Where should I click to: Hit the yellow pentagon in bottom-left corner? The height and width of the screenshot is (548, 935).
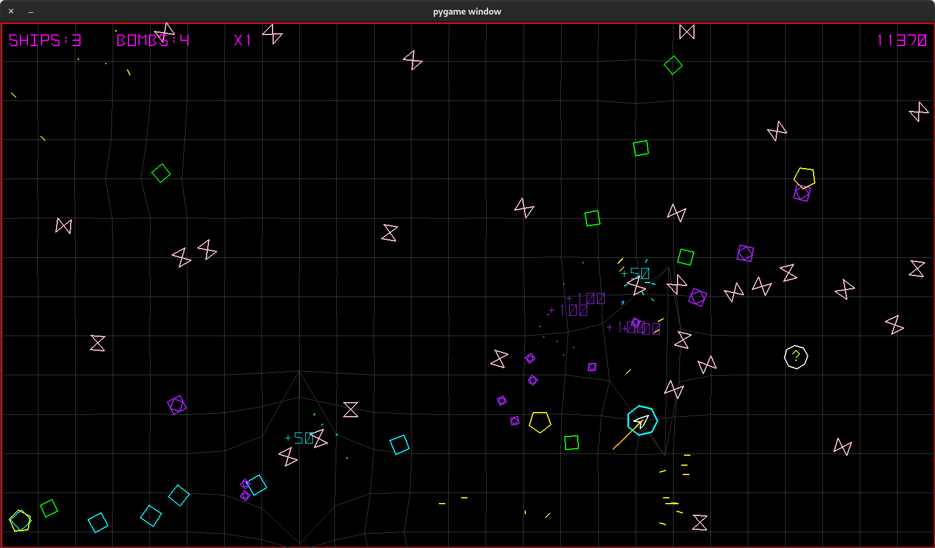pos(20,521)
